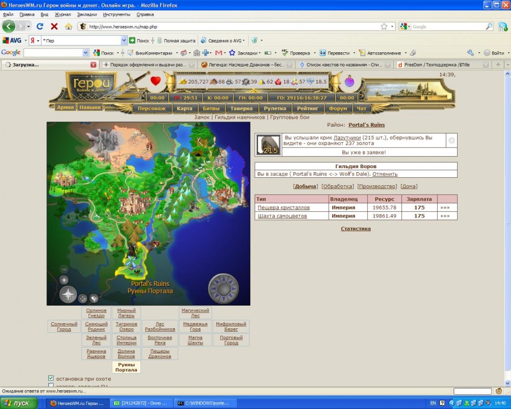Click the Firefox reload page icon
This screenshot has height=409, width=511.
40,26
